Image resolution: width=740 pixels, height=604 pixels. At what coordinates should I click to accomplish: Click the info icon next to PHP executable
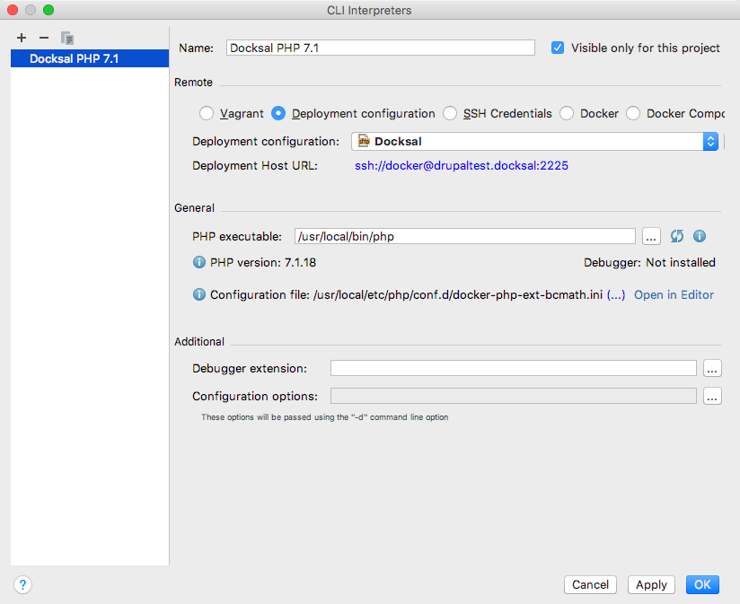[700, 236]
